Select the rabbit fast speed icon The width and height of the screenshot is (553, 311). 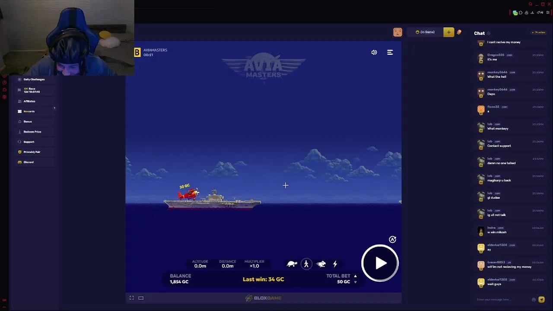321,264
